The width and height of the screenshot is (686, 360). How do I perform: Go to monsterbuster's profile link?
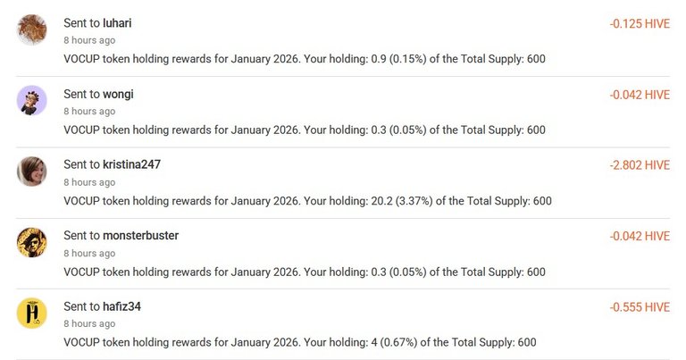(x=141, y=236)
